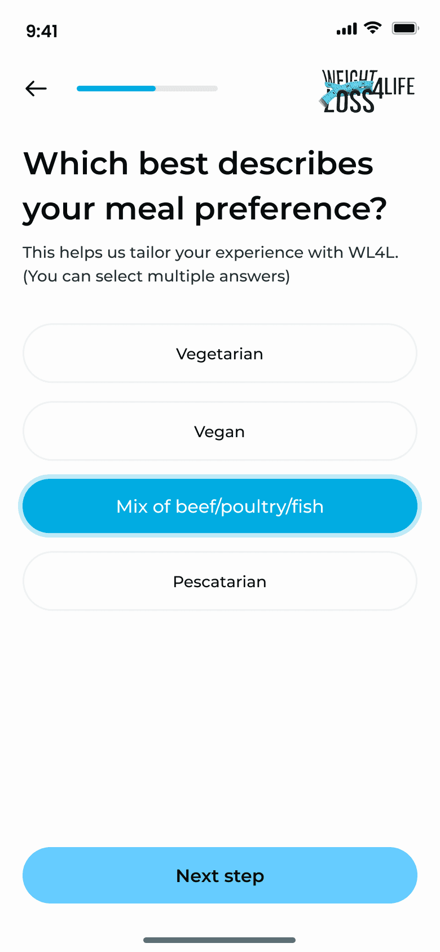The image size is (440, 952).
Task: Tap the "Which best describes" heading line
Action: click(198, 164)
